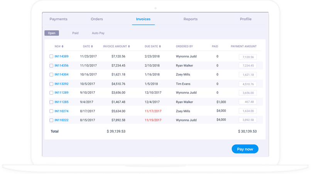
Task: Sort table by NO# column arrows
Action: click(x=63, y=46)
